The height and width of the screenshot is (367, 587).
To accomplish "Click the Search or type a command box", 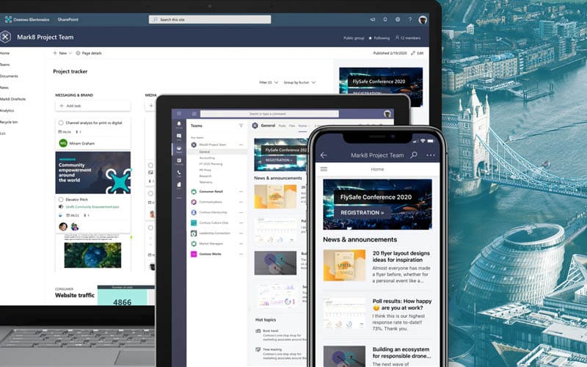I will click(x=269, y=114).
